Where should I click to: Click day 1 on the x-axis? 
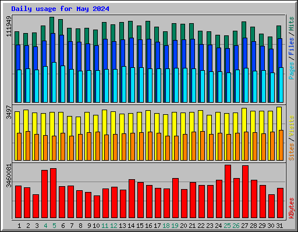[19, 226]
